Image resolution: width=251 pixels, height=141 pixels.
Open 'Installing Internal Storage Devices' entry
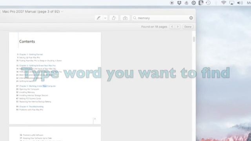point(34,96)
